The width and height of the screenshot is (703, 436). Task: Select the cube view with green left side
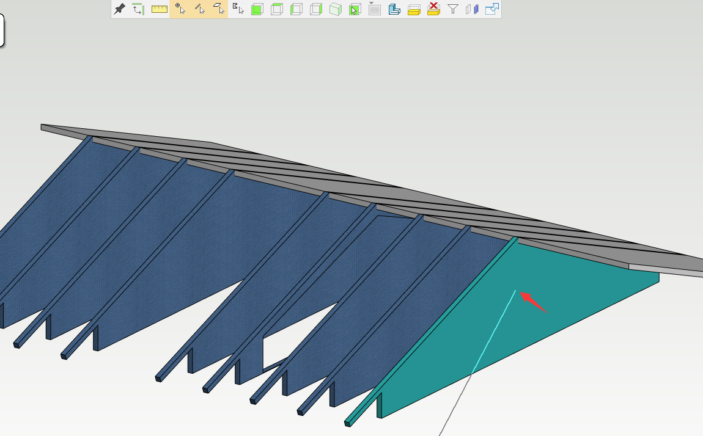pos(296,9)
